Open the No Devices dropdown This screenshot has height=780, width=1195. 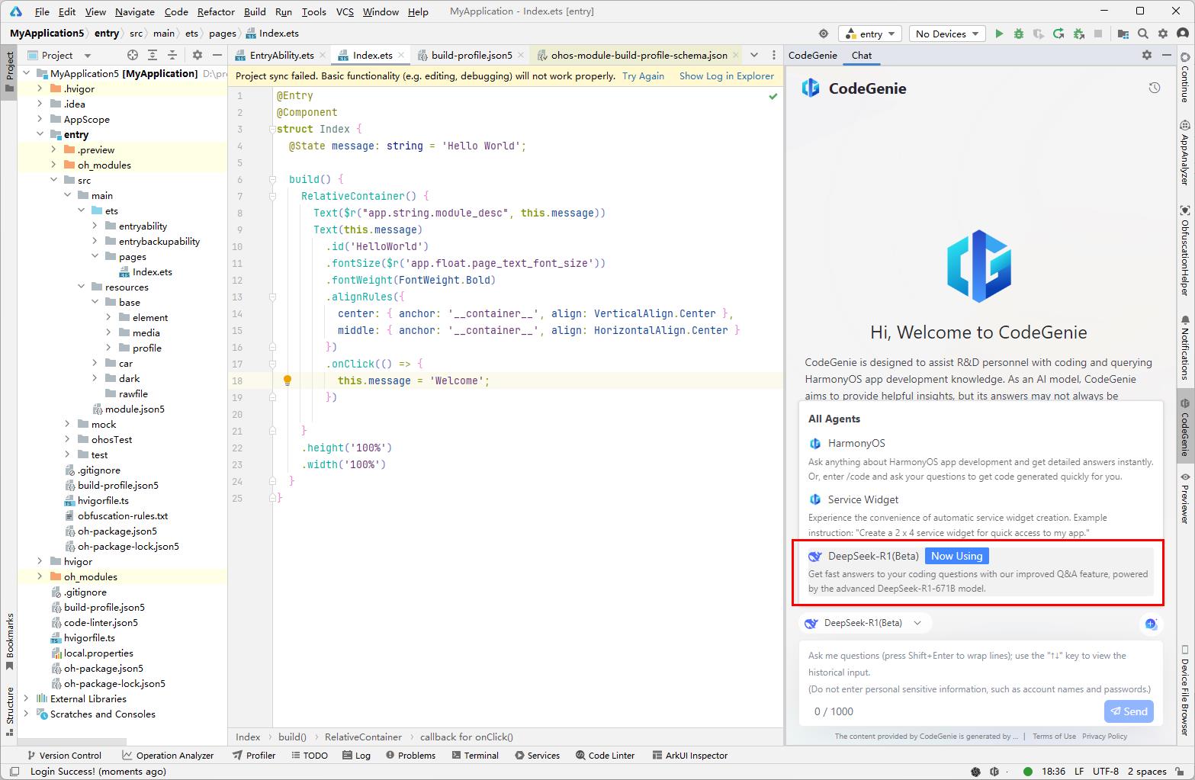946,34
